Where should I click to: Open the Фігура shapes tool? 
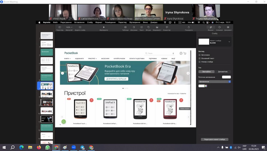pyautogui.click(x=148, y=27)
